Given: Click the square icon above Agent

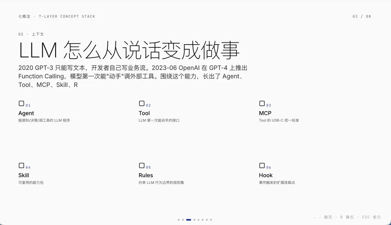Looking at the screenshot, I should (21, 104).
